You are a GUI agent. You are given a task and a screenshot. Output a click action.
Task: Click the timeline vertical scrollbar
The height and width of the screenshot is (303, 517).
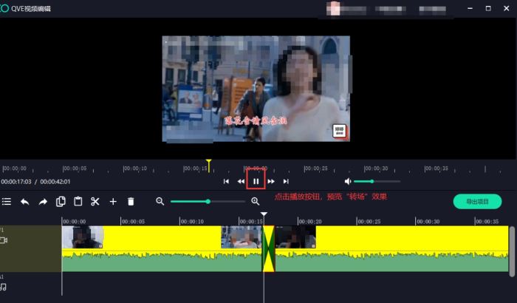[512, 251]
